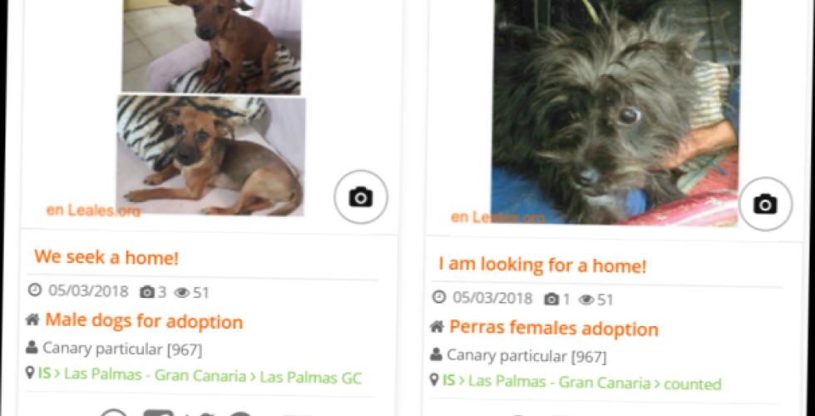
Task: Click the camera button on the black dog card
Action: pos(765,204)
